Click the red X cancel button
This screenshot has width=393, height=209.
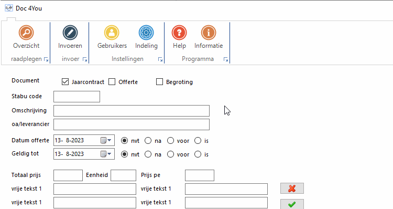292,189
